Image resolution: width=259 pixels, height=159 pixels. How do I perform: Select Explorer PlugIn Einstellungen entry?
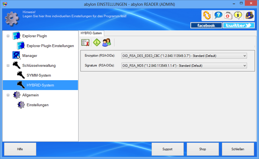tap(50, 46)
